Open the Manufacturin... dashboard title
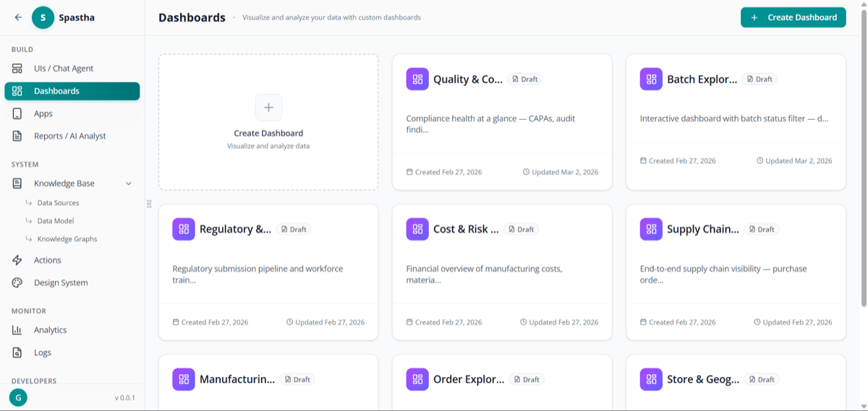868x411 pixels. click(237, 379)
